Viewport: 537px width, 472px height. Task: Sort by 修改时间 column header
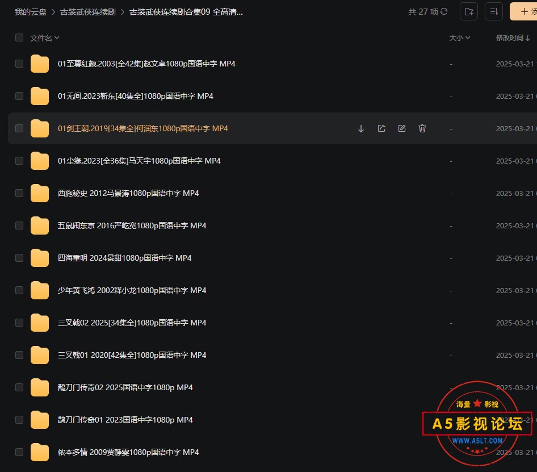click(x=513, y=37)
